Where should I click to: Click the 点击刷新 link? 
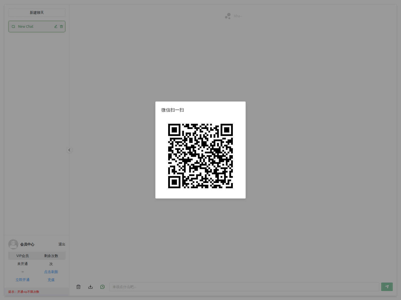pyautogui.click(x=51, y=272)
